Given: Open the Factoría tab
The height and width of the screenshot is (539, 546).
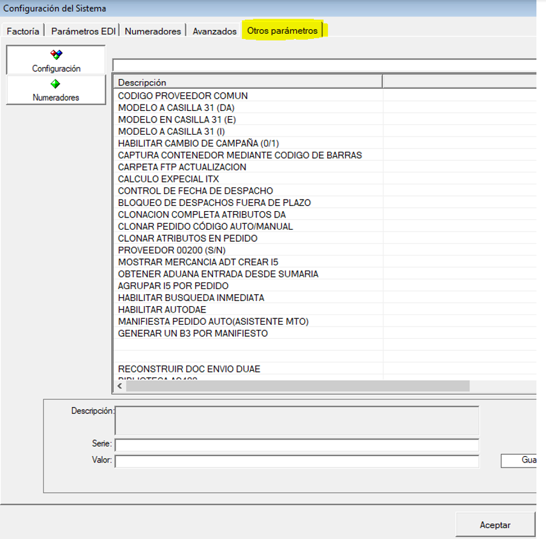Looking at the screenshot, I should 23,31.
